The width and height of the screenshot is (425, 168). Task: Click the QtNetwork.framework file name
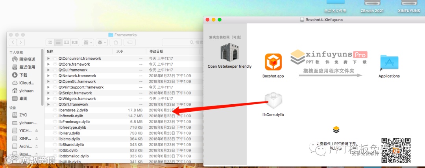pos(77,76)
